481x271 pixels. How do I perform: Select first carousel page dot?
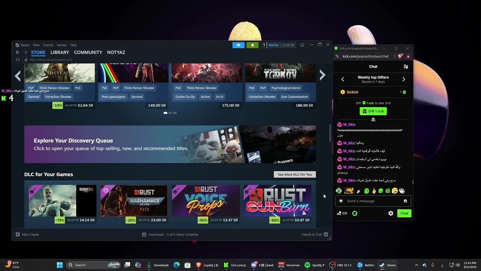pyautogui.click(x=165, y=113)
